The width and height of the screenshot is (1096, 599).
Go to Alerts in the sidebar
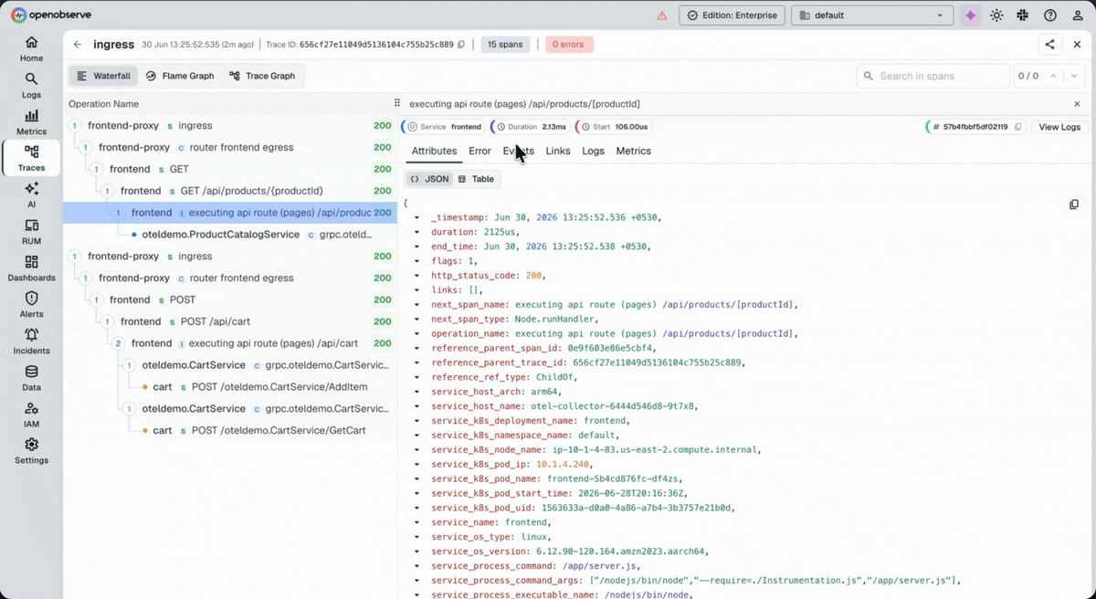coord(31,305)
